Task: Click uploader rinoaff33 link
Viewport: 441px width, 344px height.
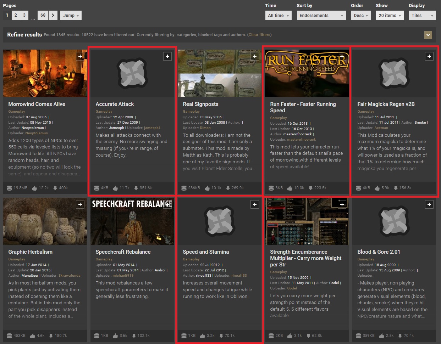Action: [239, 276]
